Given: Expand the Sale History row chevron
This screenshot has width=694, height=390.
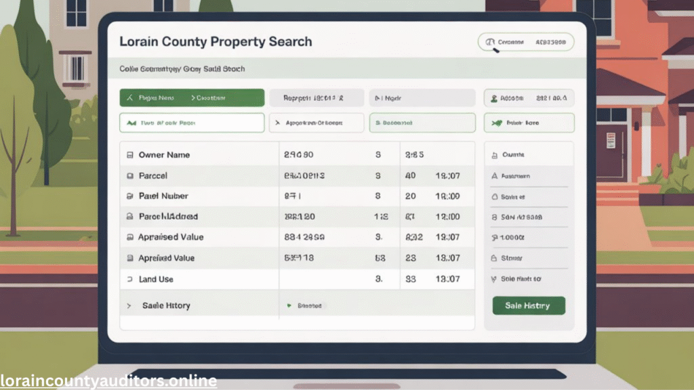Looking at the screenshot, I should pos(129,306).
